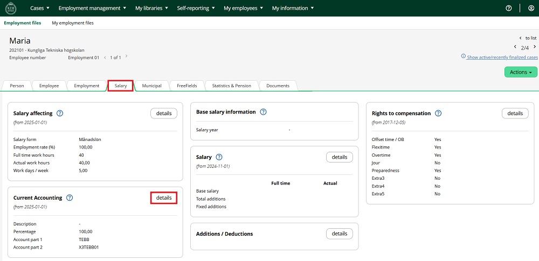Click help icon next to Rights to compensation
This screenshot has width=539, height=261.
tap(438, 113)
